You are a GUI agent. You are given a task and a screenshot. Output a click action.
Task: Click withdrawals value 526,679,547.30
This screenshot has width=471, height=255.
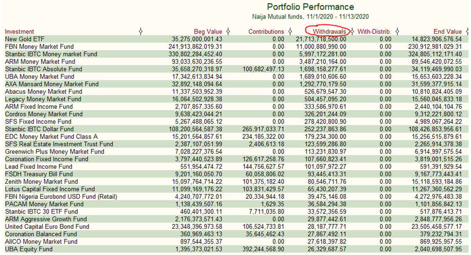coord(325,91)
